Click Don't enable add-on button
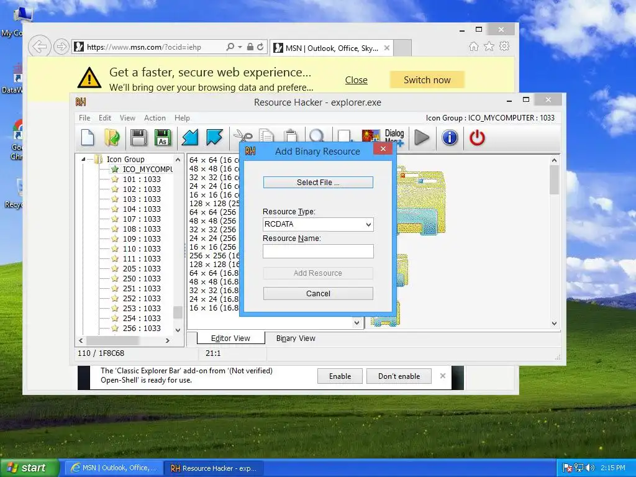636x477 pixels. tap(399, 376)
